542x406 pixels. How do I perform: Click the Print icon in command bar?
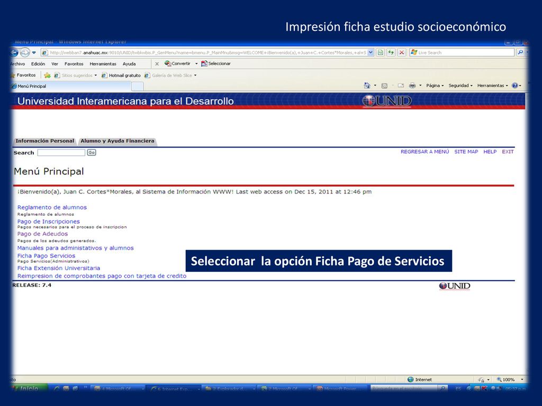(x=412, y=86)
